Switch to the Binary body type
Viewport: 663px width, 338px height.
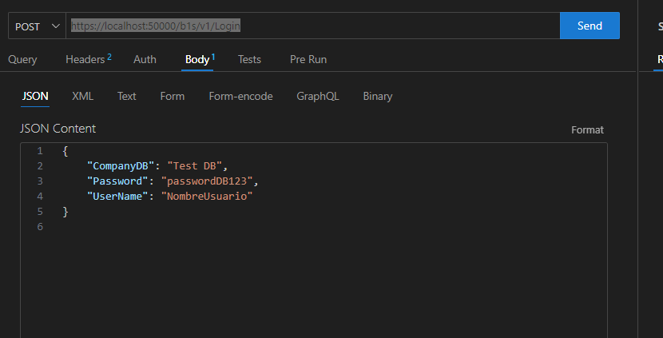377,97
